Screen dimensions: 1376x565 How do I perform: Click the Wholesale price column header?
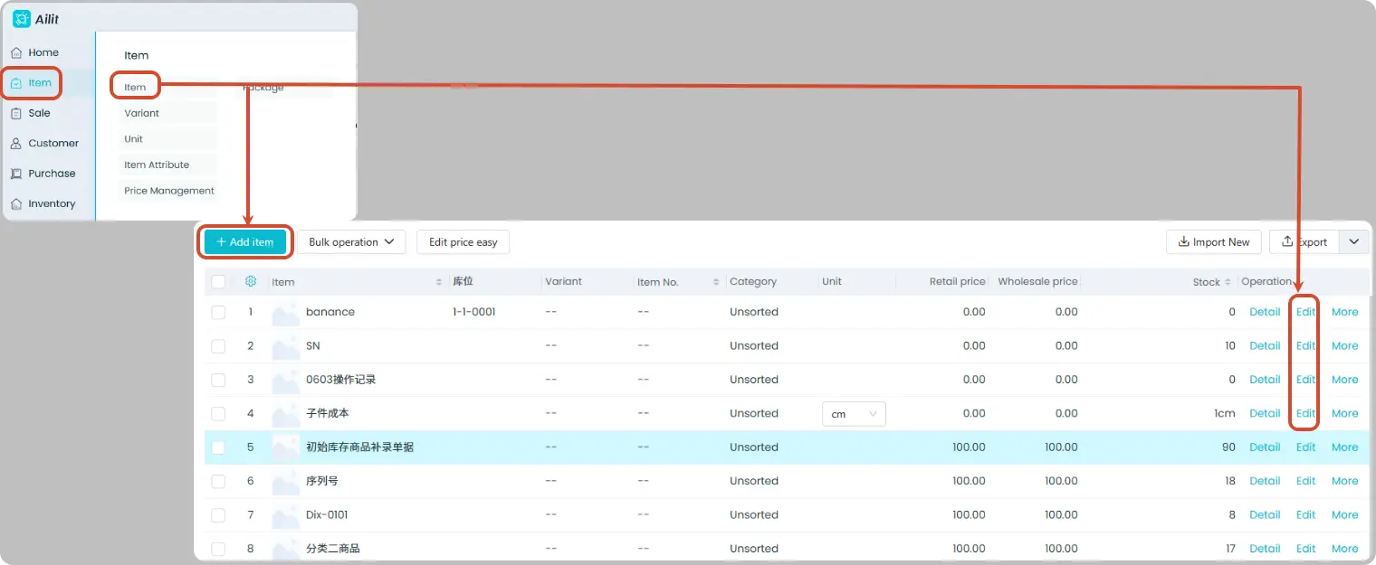[x=1037, y=282]
